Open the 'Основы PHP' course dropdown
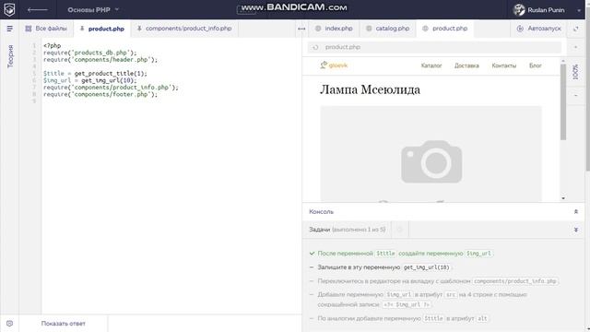 [x=93, y=10]
